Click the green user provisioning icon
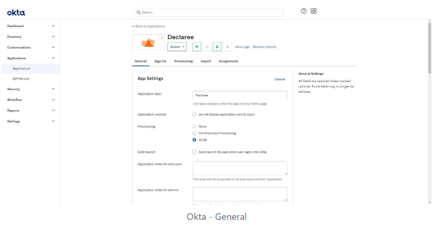433x225 pixels. tap(217, 47)
